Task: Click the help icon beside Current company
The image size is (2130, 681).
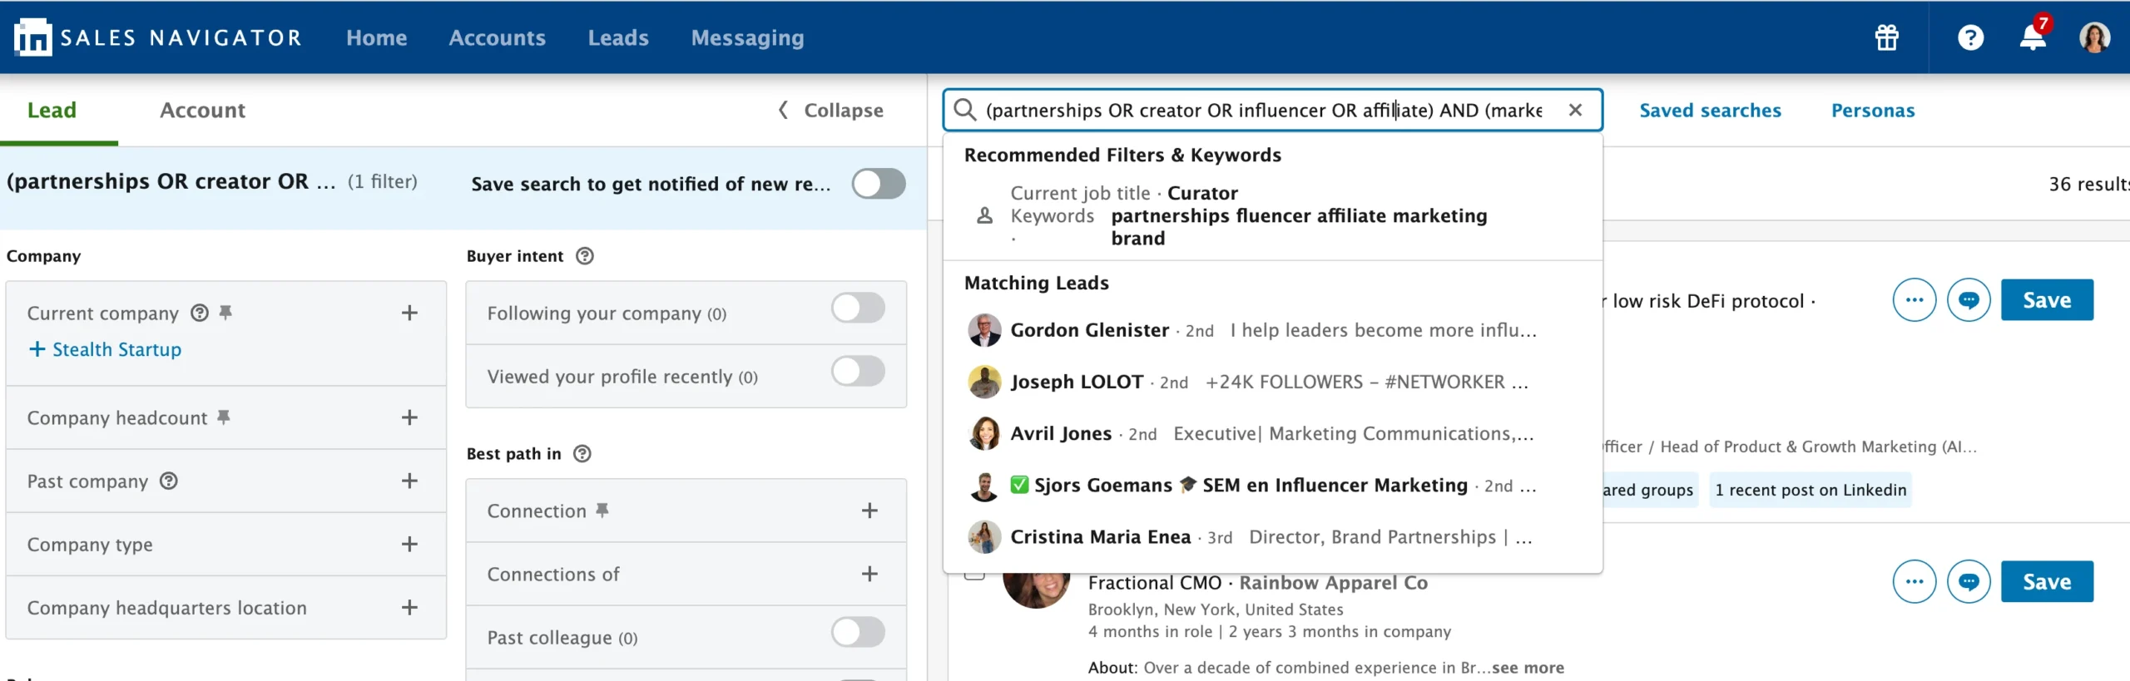Action: point(200,313)
